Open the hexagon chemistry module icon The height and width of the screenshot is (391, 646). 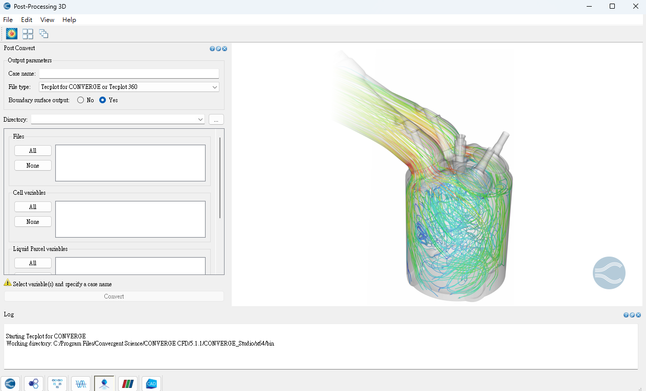[x=34, y=383]
